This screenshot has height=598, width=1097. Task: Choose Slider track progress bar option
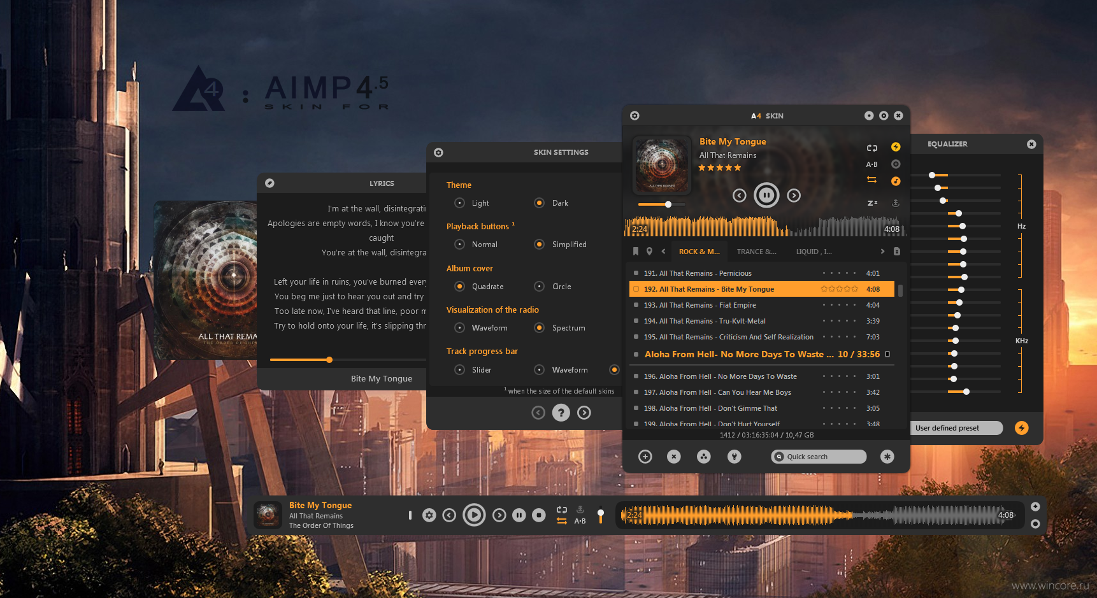459,370
